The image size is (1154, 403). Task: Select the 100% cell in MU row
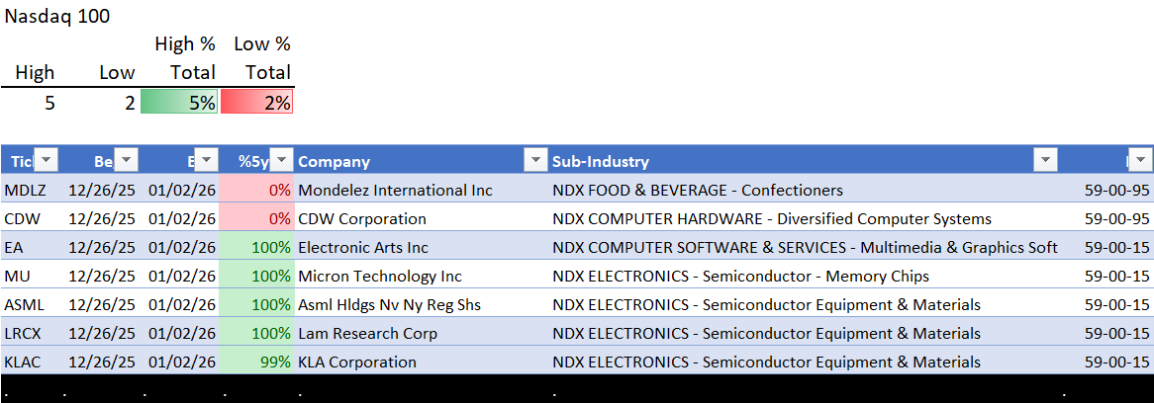[x=257, y=276]
